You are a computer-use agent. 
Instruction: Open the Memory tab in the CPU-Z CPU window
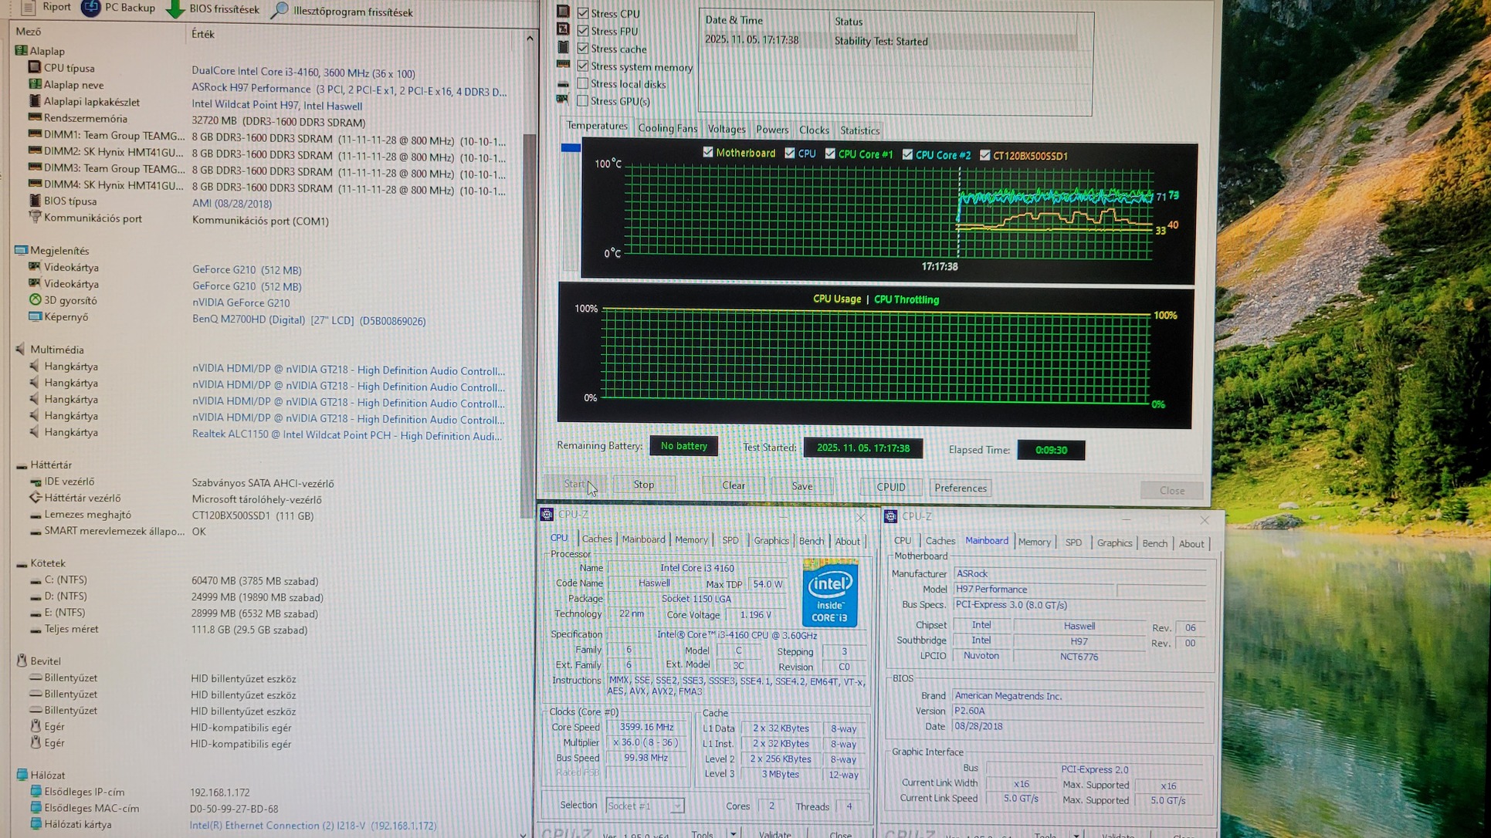(x=690, y=540)
